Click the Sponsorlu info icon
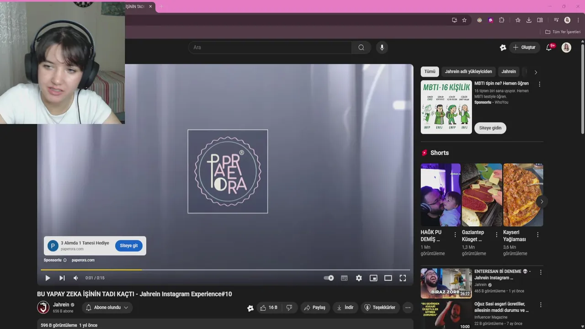Screen dimensions: 585x329 point(65,260)
